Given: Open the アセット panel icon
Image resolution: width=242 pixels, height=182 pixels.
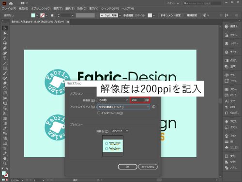Looking at the screenshot, I should tap(231, 81).
